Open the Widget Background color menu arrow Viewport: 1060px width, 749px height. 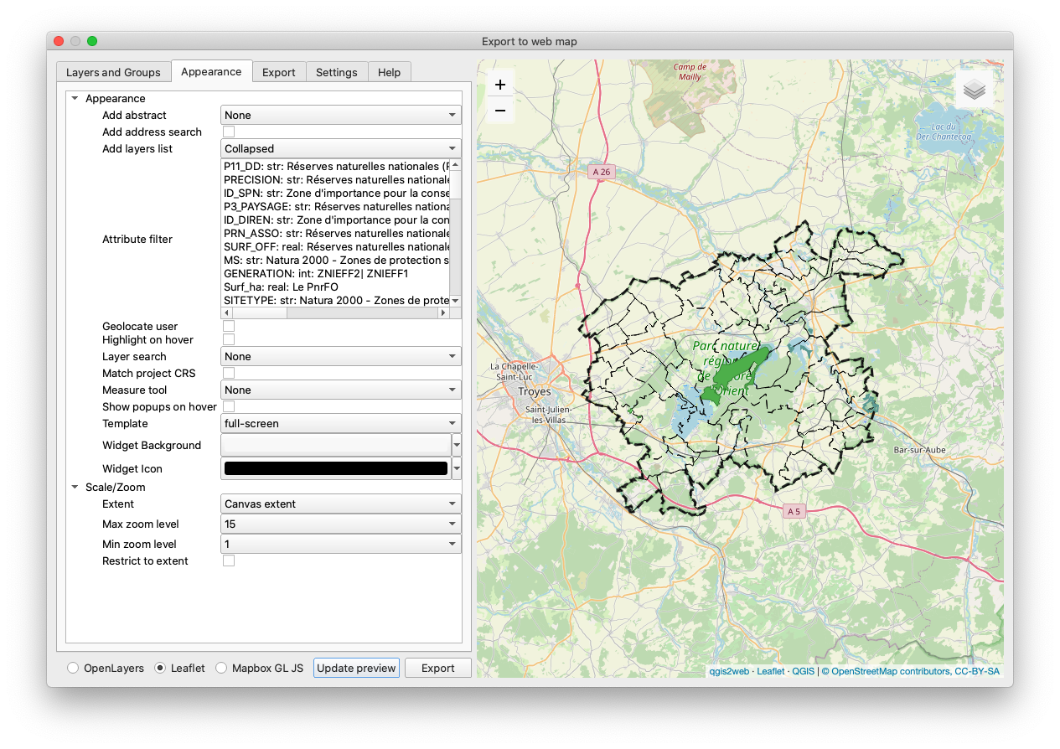pos(457,445)
